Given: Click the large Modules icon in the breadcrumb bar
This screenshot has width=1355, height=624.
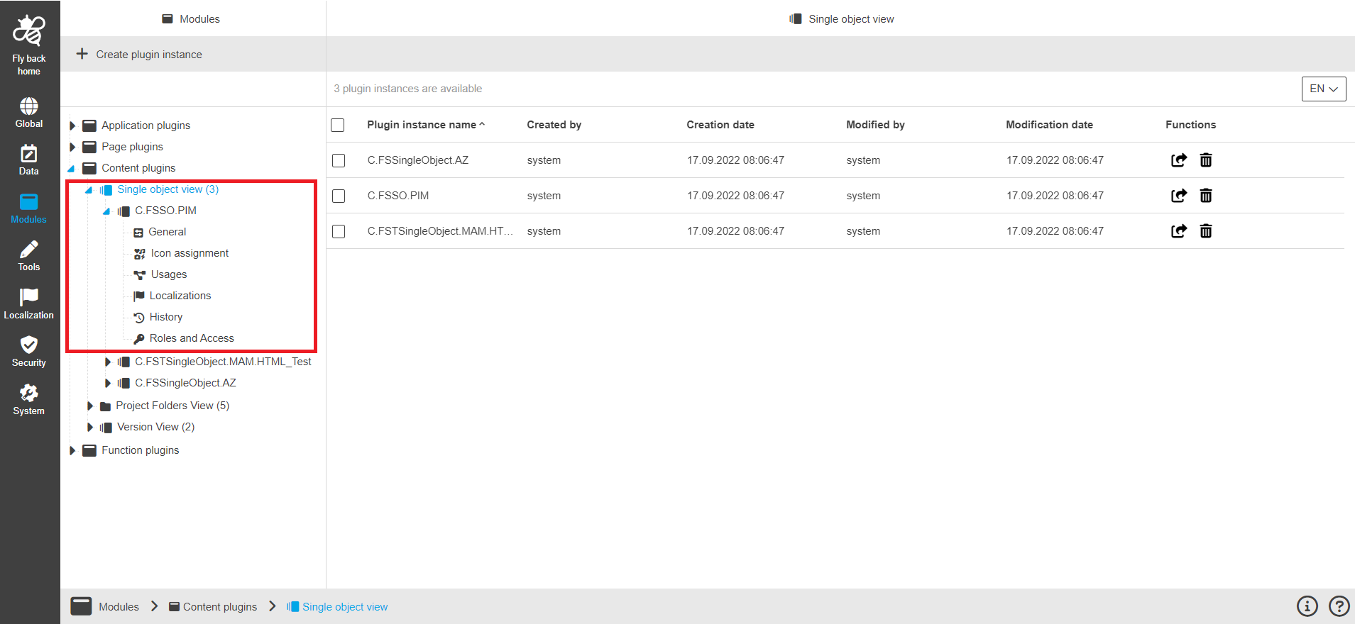Looking at the screenshot, I should click(x=81, y=606).
